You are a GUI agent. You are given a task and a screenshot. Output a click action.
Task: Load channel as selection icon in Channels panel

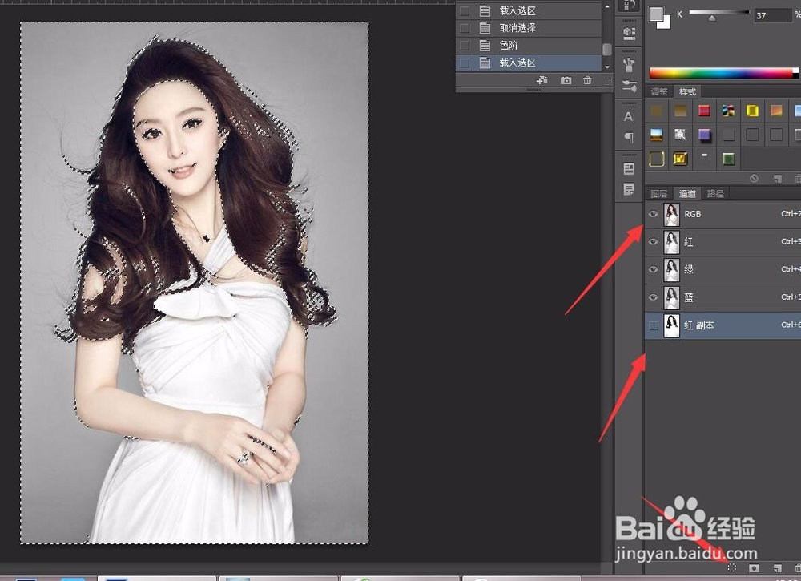[x=731, y=567]
